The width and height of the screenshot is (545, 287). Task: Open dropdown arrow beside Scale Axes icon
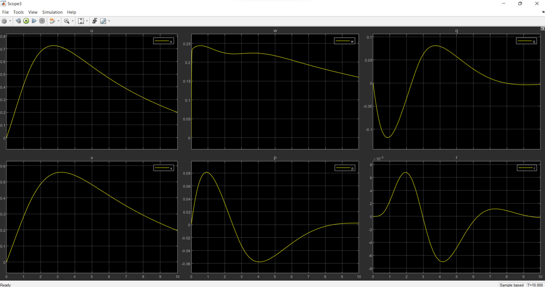click(x=87, y=21)
